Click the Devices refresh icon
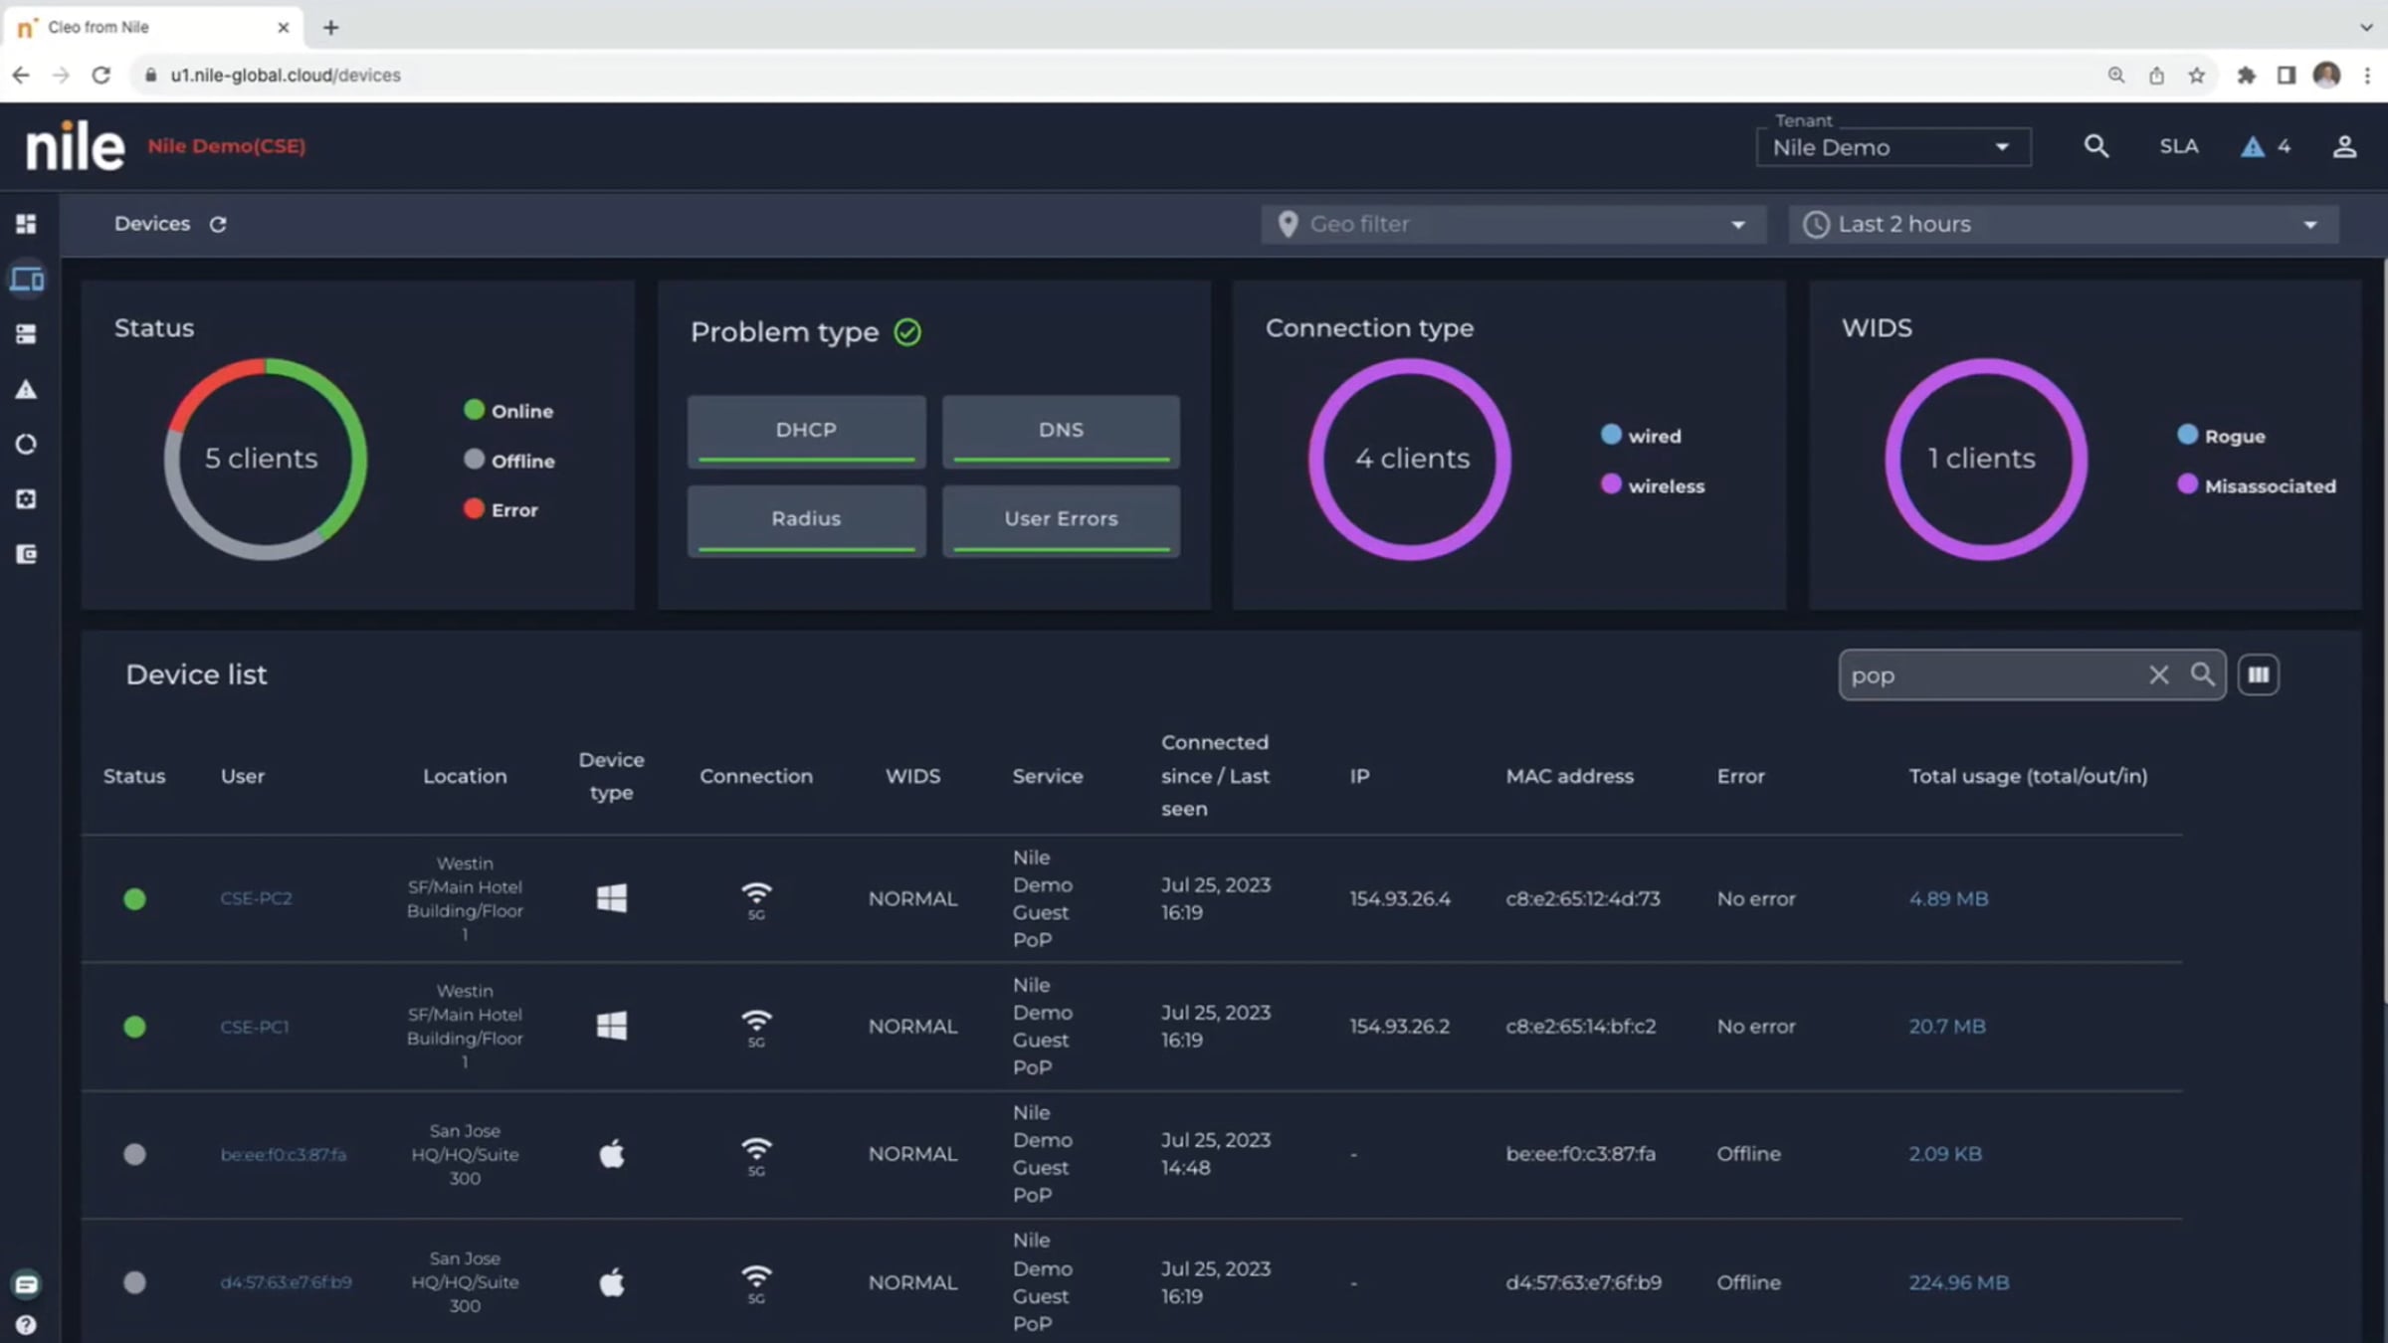2388x1343 pixels. point(218,225)
